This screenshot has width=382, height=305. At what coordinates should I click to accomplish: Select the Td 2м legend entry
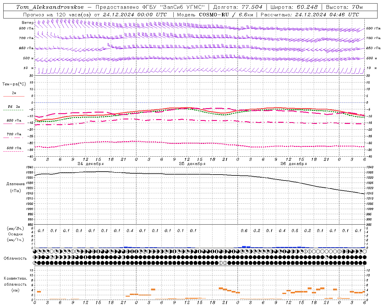coord(14,107)
